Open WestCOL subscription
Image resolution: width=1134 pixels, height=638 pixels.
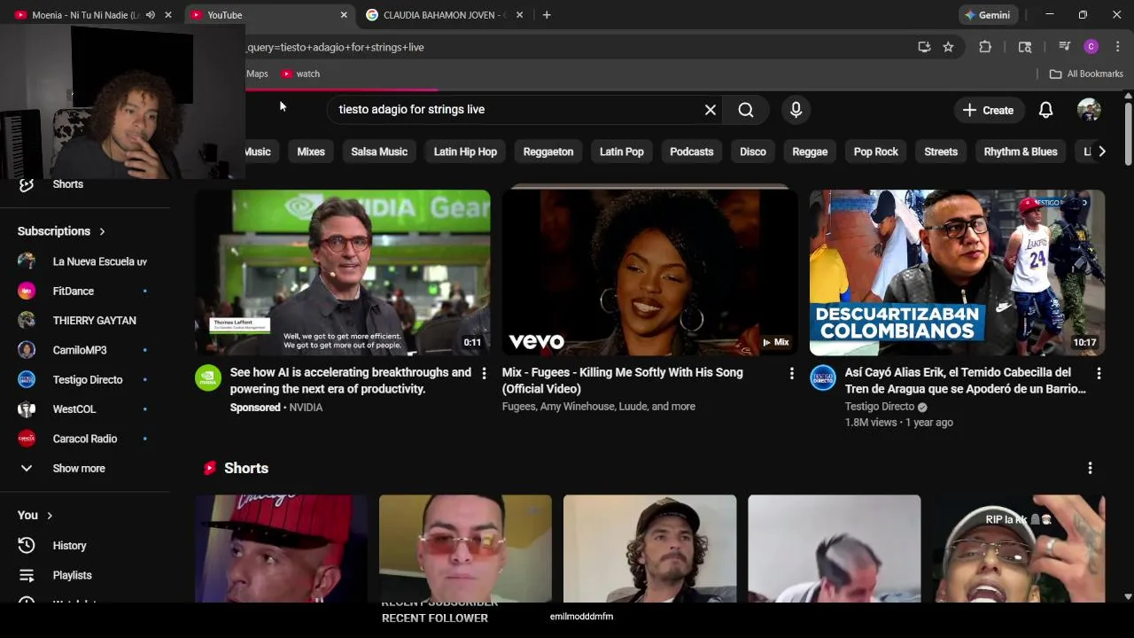coord(85,409)
